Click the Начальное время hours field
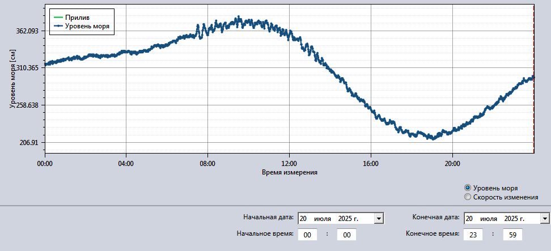Viewport: 551px width, 251px height. 307,235
